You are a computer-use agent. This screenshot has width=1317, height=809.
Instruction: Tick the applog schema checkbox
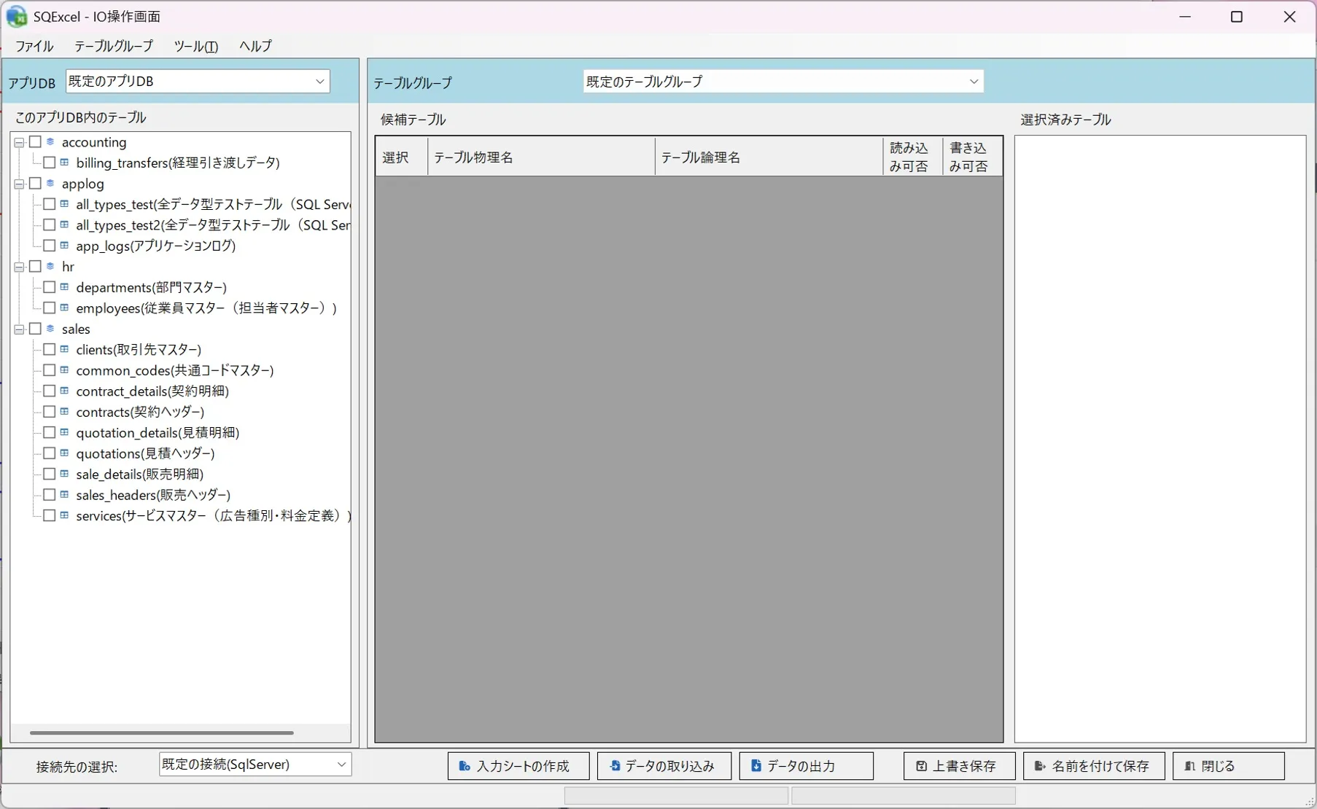(35, 184)
